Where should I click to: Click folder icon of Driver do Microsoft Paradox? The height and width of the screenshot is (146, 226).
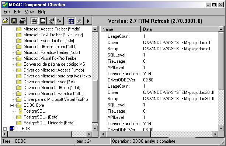coord(19,94)
